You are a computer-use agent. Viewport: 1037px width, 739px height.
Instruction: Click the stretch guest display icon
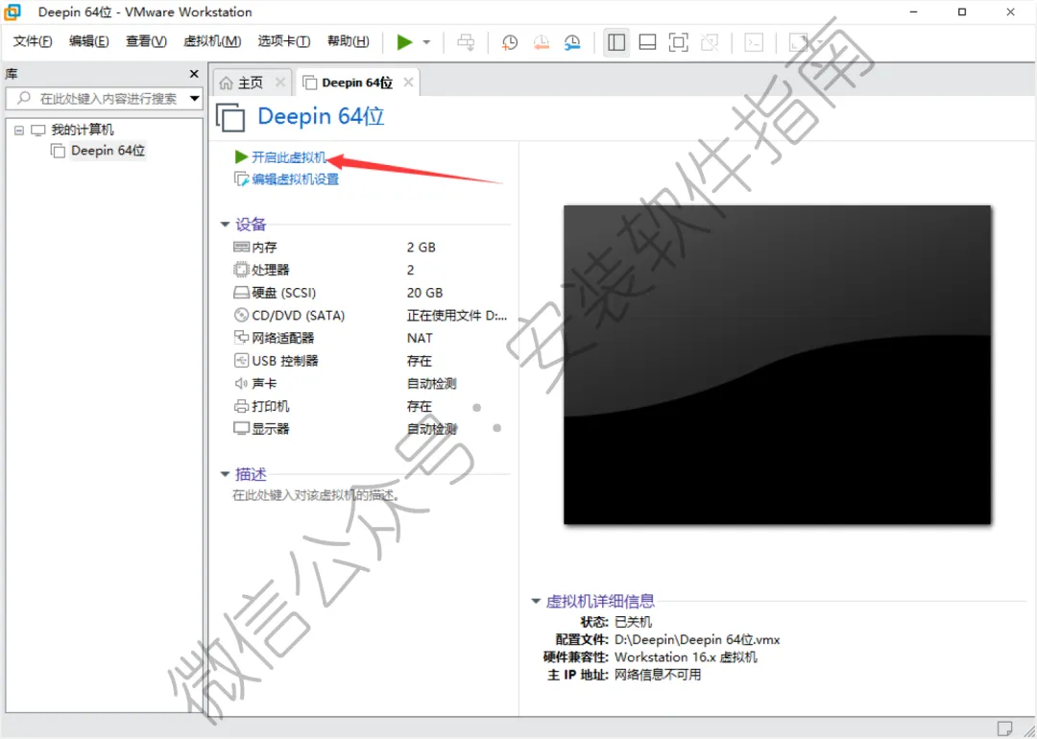[798, 42]
